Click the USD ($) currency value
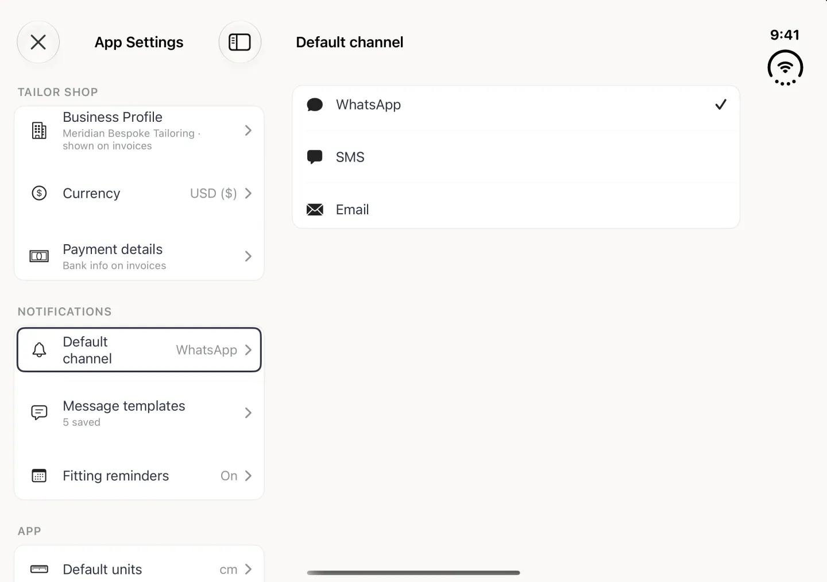827x582 pixels. 214,193
